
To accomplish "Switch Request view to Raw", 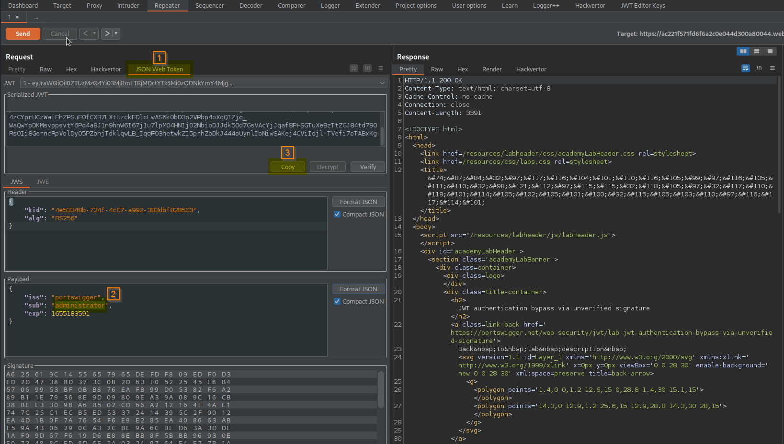I will [45, 69].
